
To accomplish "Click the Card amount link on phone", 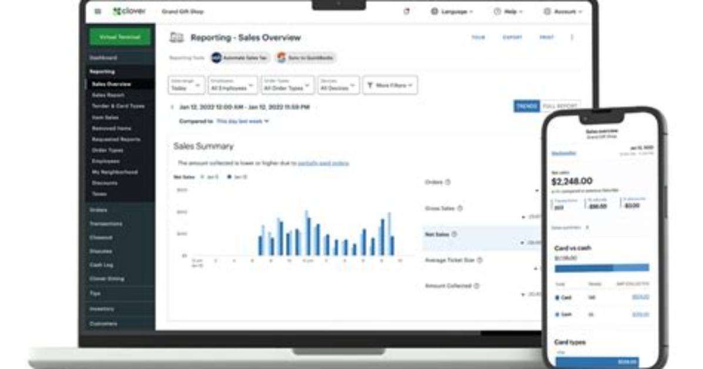I will click(640, 297).
